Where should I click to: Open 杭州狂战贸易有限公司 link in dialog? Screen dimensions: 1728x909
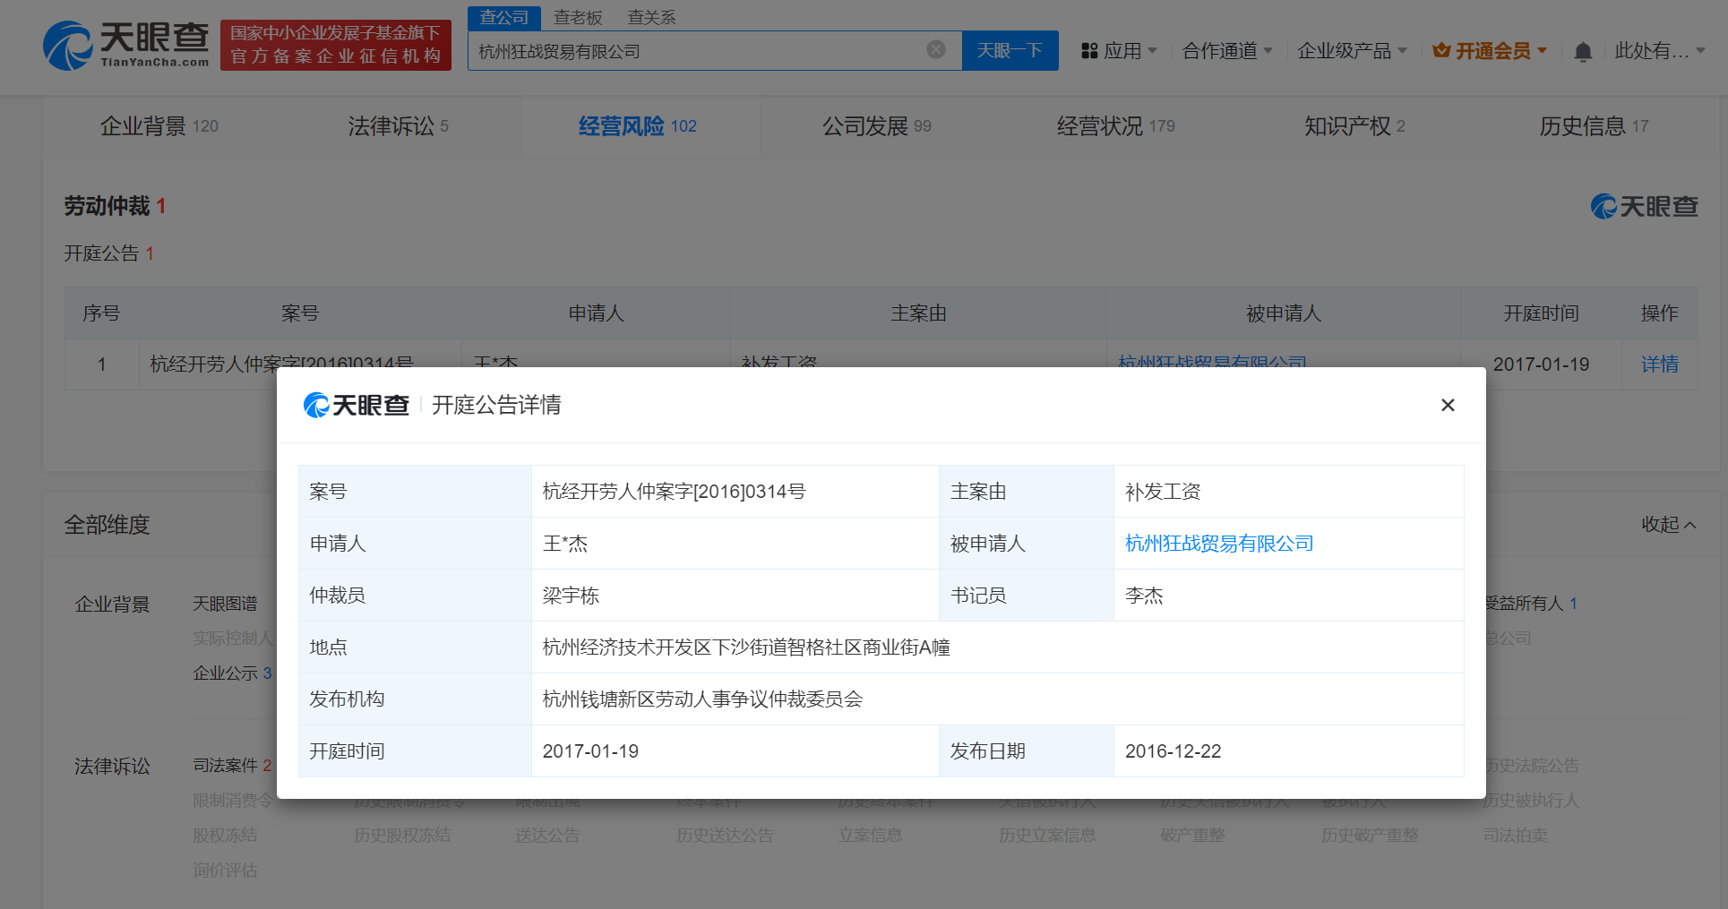(x=1218, y=544)
